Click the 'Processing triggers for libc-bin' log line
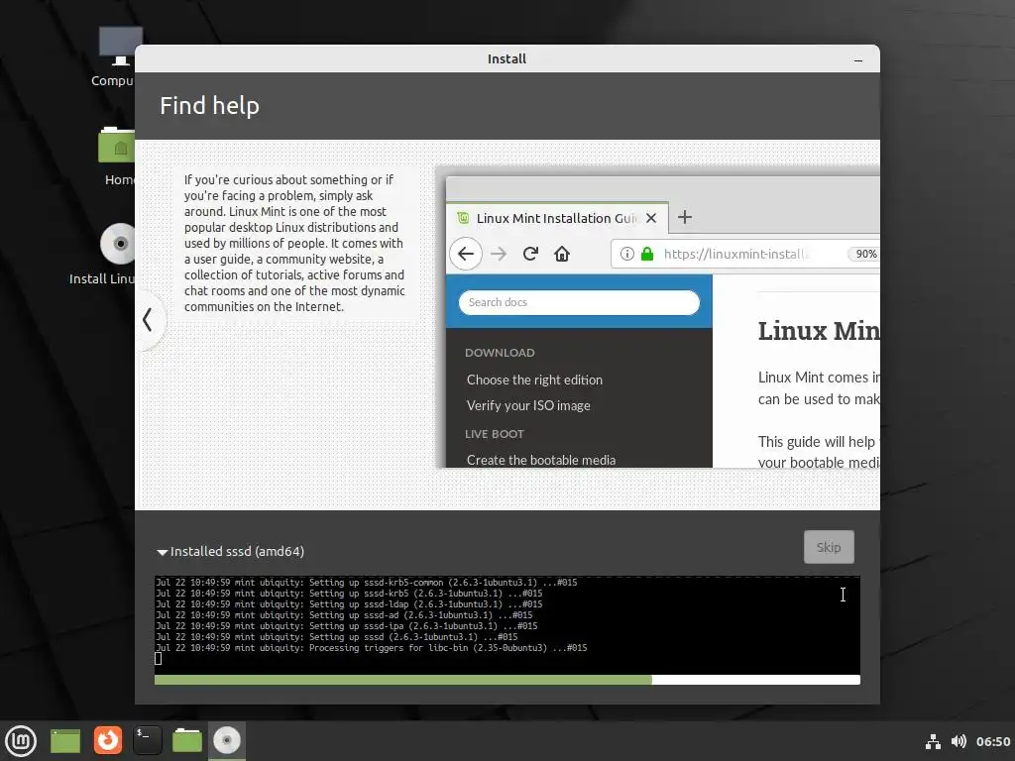Viewport: 1015px width, 761px height. tap(372, 648)
